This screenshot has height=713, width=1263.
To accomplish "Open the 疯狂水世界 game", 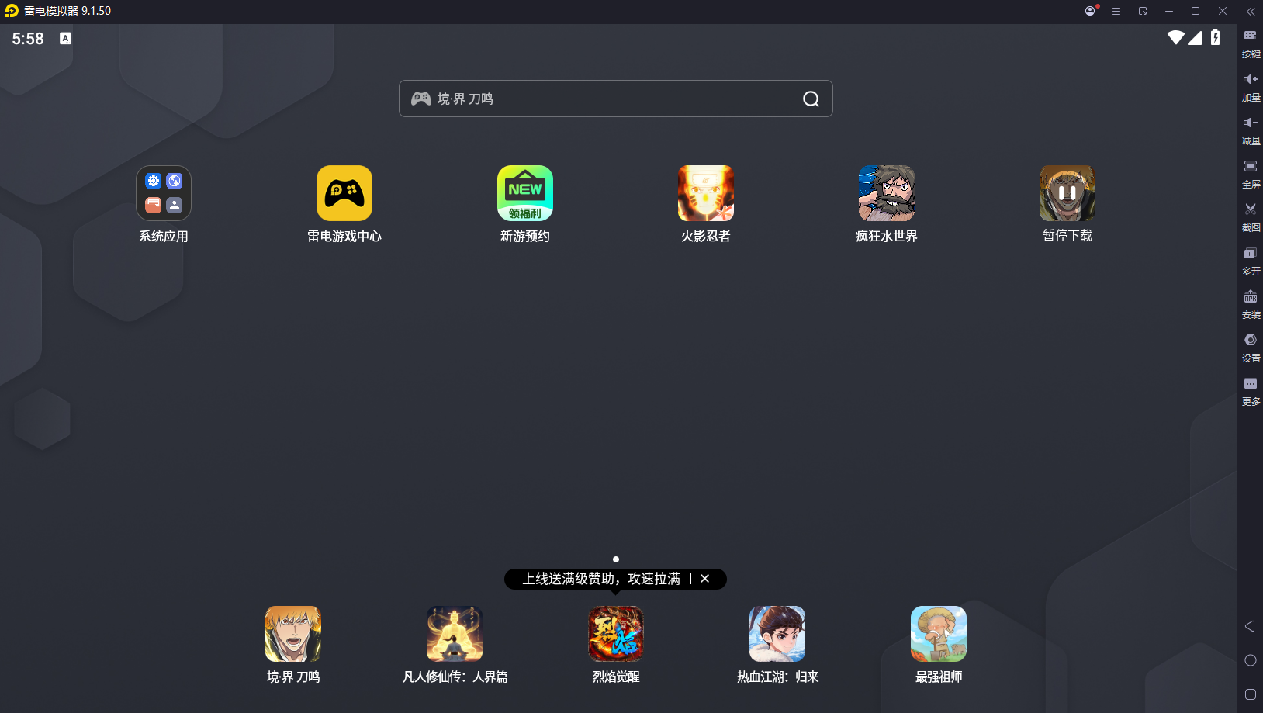I will [887, 193].
